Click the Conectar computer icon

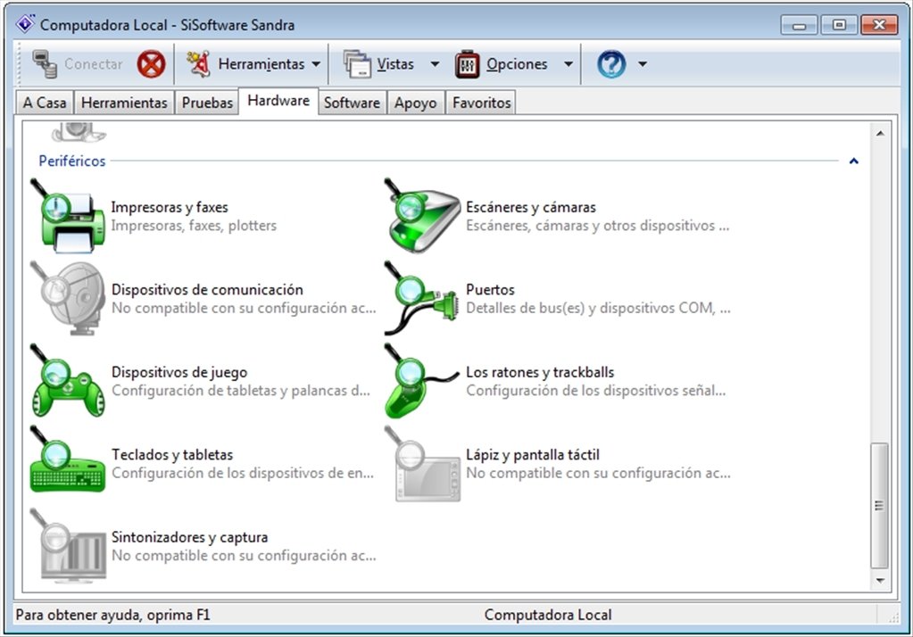pyautogui.click(x=45, y=64)
